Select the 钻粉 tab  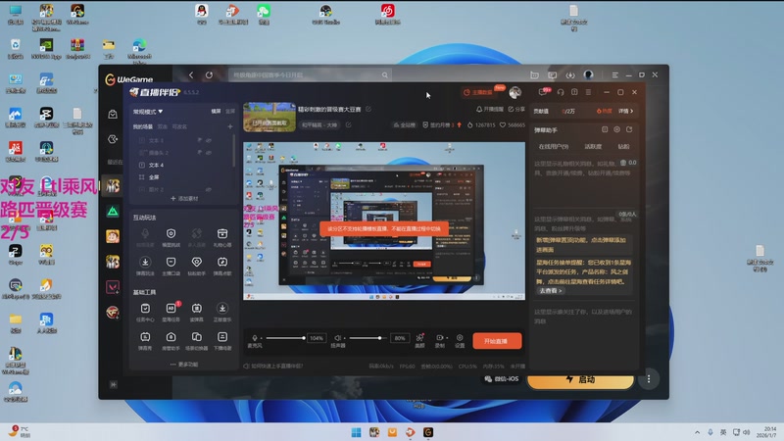click(623, 146)
